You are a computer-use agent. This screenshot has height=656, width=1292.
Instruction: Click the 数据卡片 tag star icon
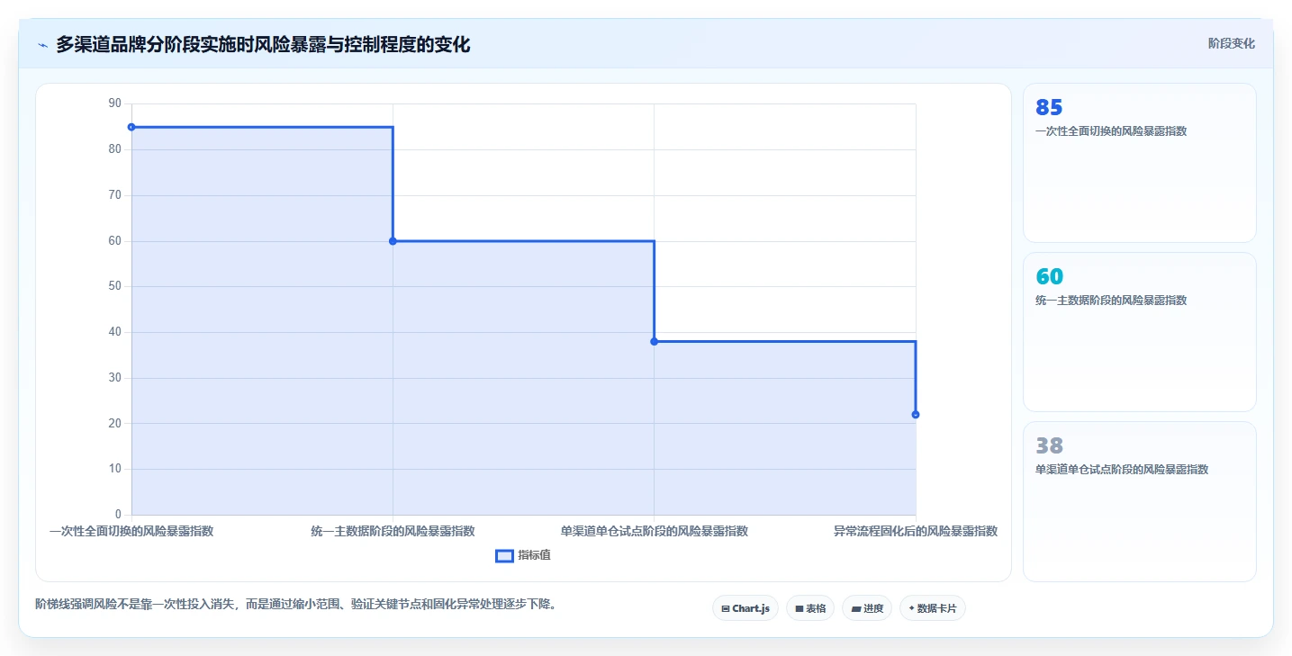[x=911, y=608]
